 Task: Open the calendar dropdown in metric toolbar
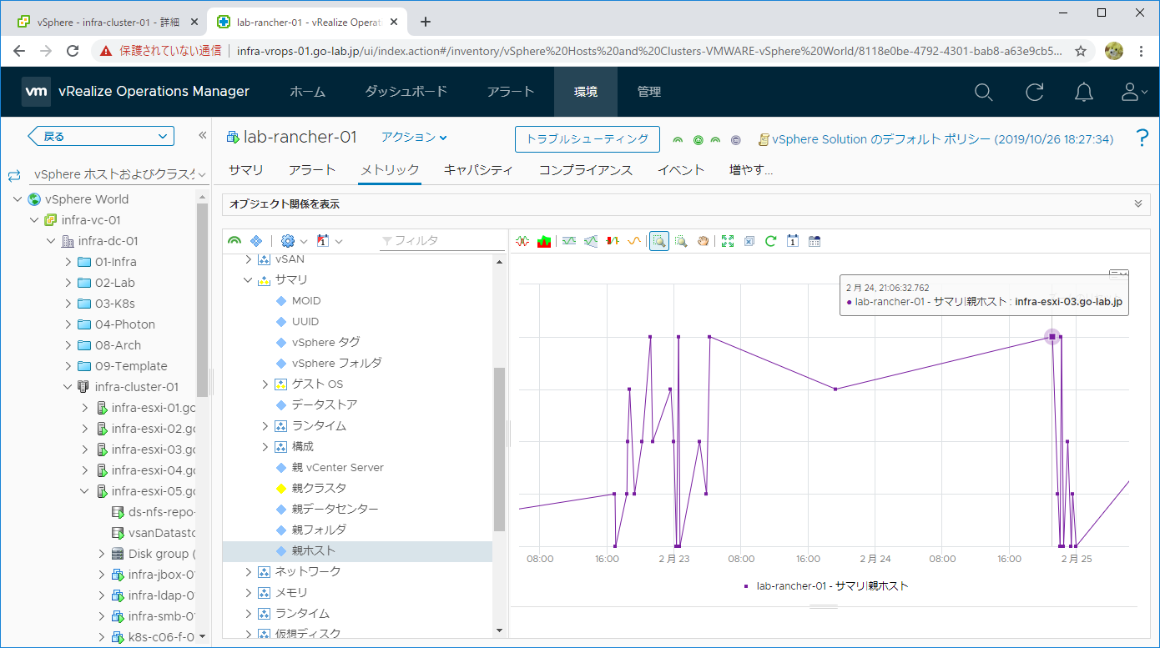click(329, 241)
